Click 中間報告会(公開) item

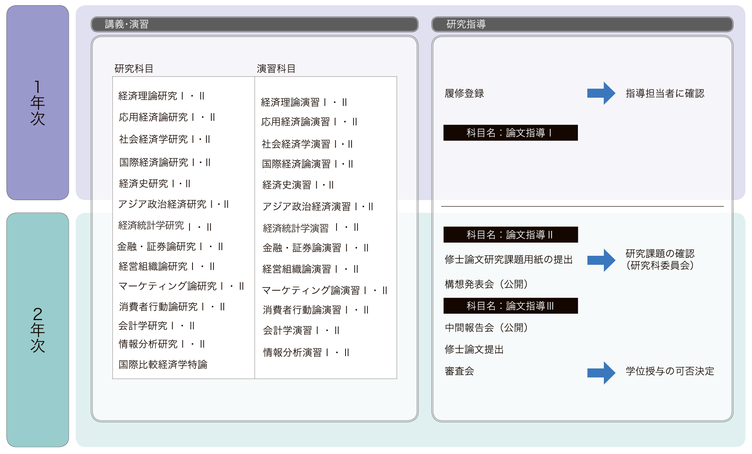coord(486,328)
